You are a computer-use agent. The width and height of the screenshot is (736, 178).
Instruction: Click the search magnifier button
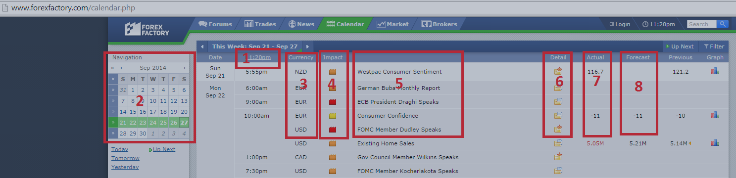723,24
